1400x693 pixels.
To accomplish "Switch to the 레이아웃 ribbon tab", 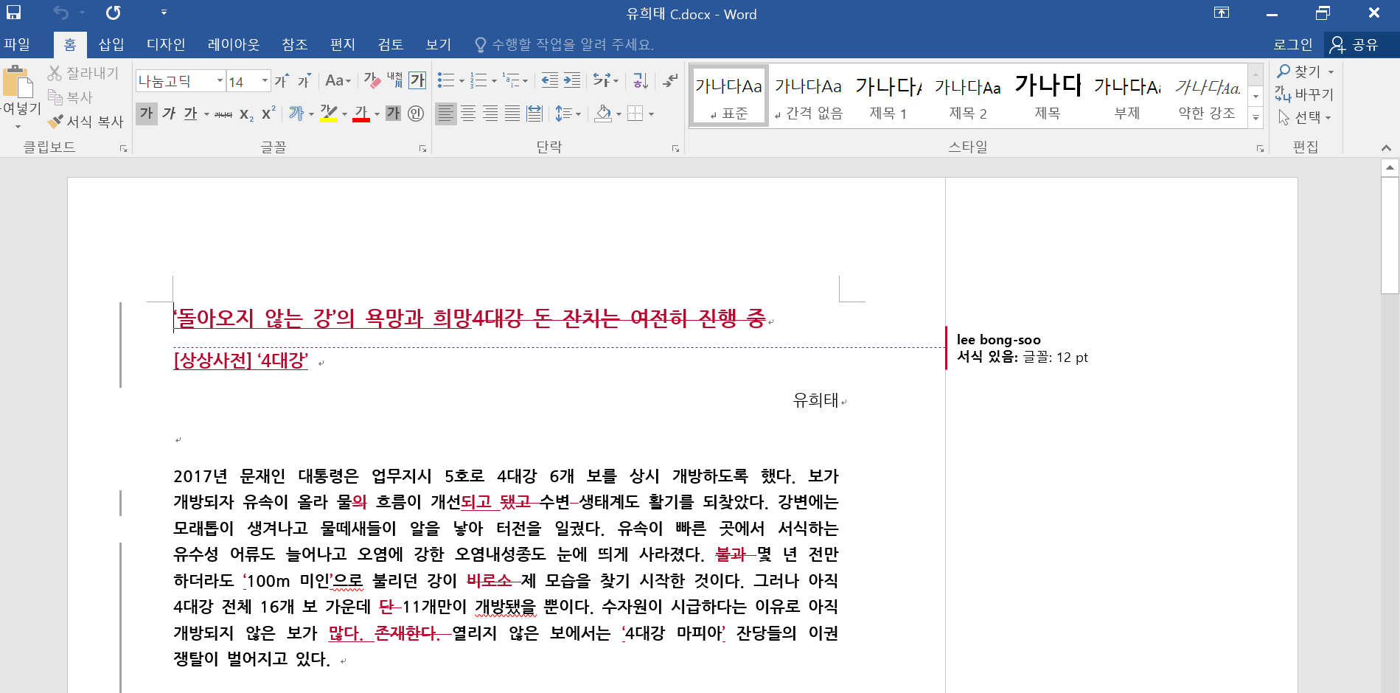I will point(234,44).
